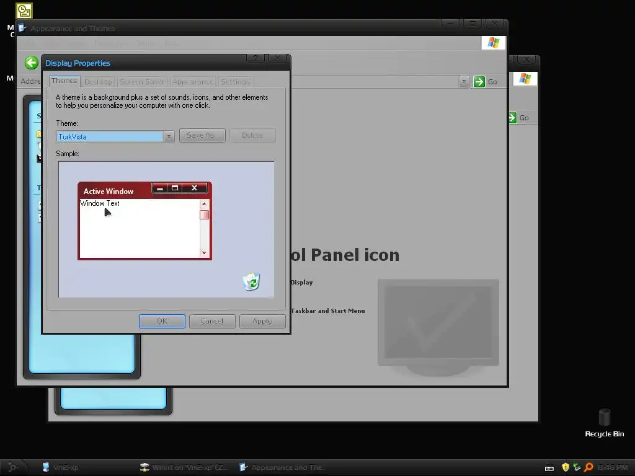Image resolution: width=635 pixels, height=476 pixels.
Task: Open the Start button on the taskbar
Action: (13, 467)
